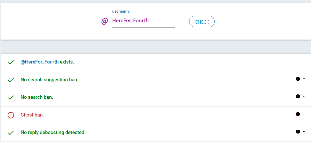Image resolution: width=311 pixels, height=142 pixels.
Task: Click the info icon for search suggestion ban
Action: click(x=298, y=79)
